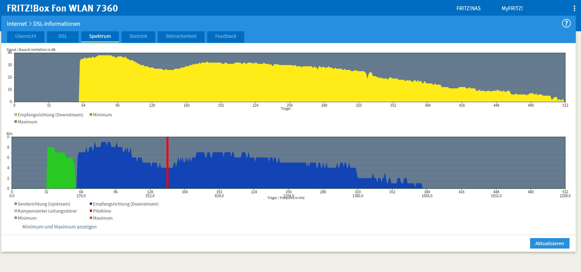Switch to the DSL tab
This screenshot has height=272, width=581.
[63, 37]
